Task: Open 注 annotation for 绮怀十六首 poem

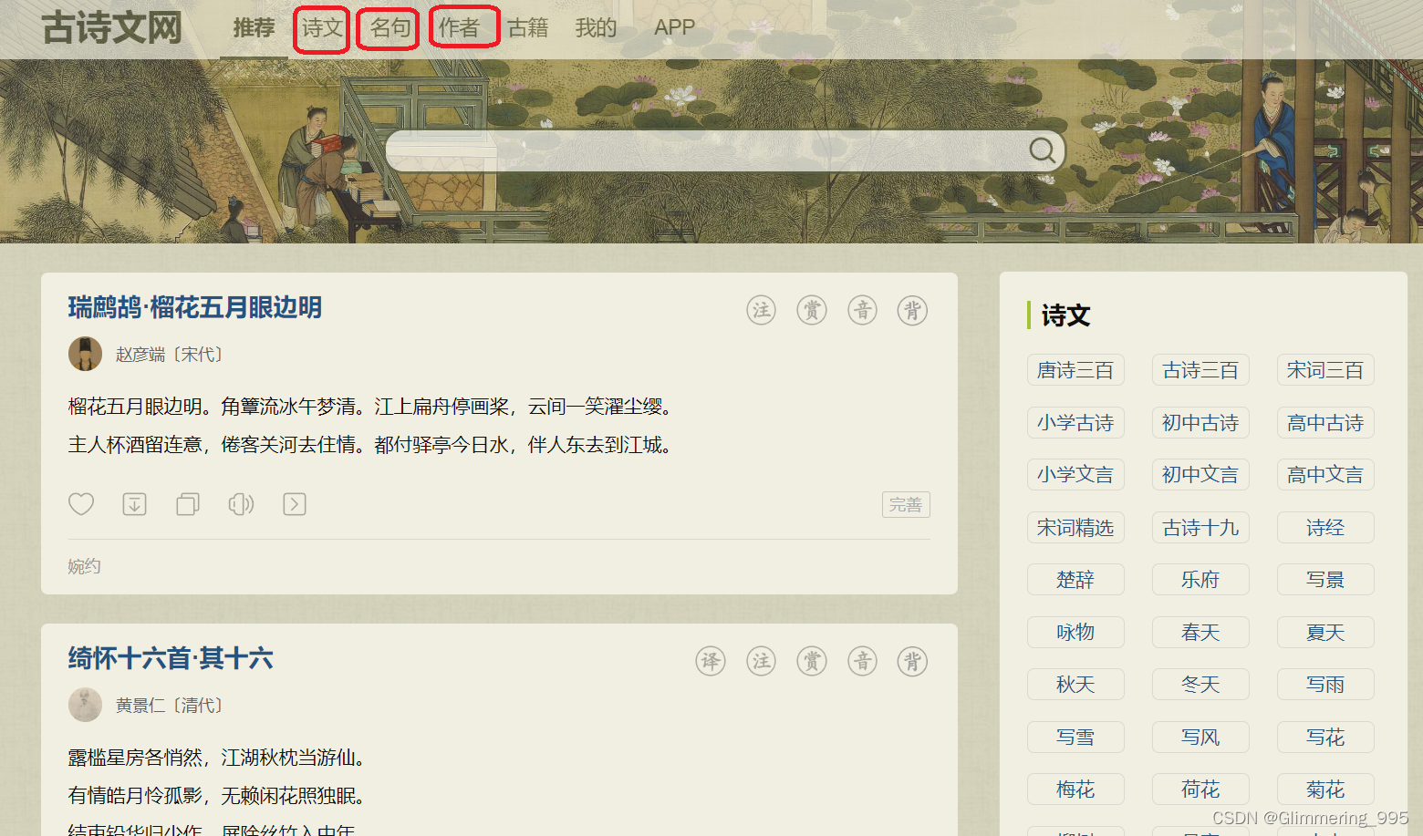Action: 761,661
